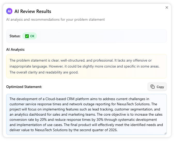This screenshot has width=174, height=141.
Task: Click analysis line starting "inappropriate language"
Action: pos(84,66)
